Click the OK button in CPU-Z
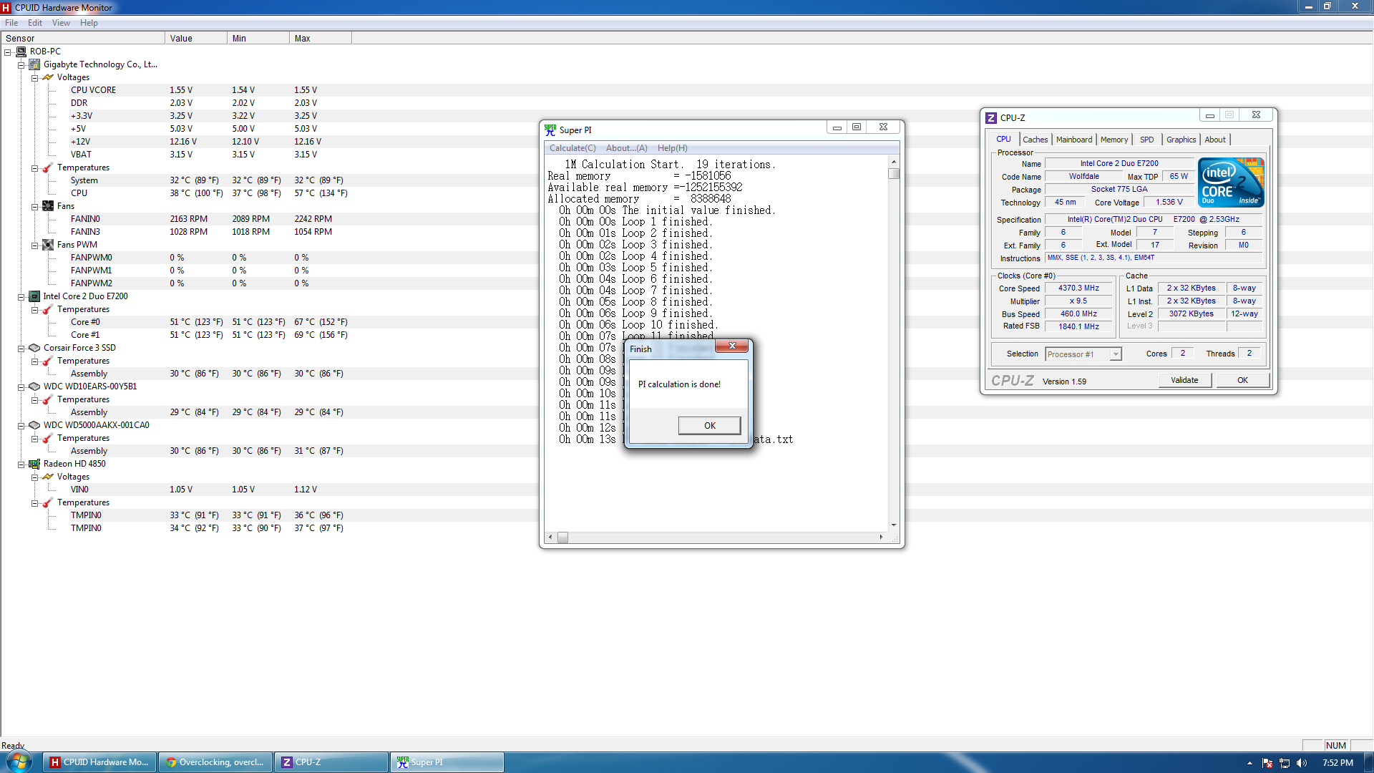The height and width of the screenshot is (773, 1374). coord(1242,381)
